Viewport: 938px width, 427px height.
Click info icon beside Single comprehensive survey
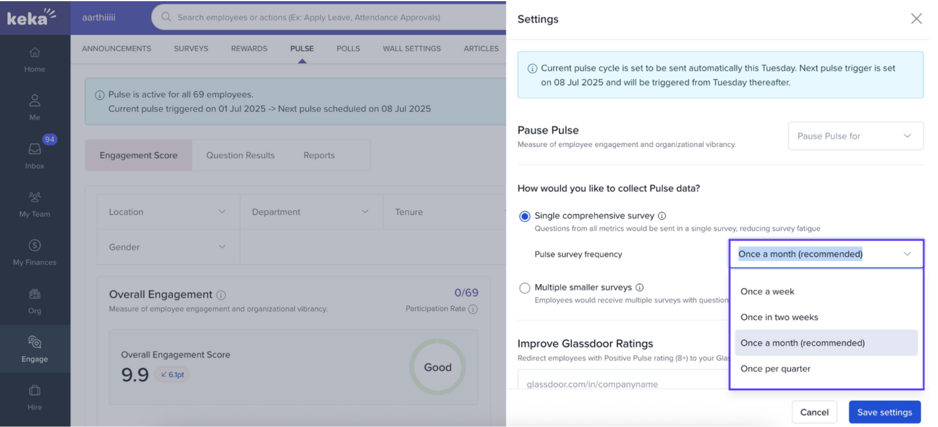click(662, 216)
